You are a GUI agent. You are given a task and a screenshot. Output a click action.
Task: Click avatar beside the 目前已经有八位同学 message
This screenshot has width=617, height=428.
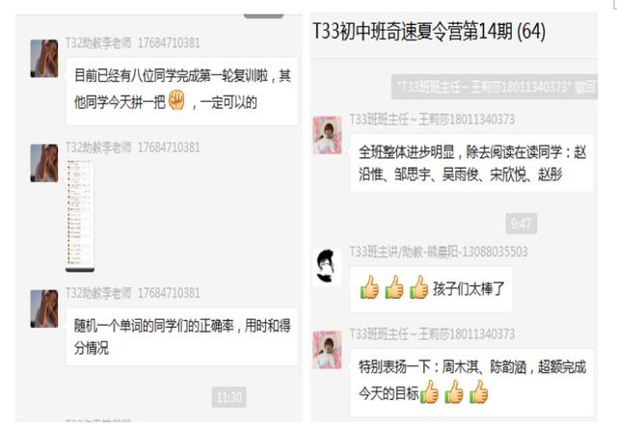44,59
